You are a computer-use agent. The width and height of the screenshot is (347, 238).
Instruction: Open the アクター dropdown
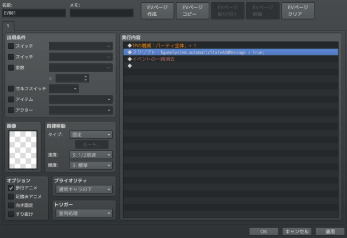pyautogui.click(x=81, y=110)
